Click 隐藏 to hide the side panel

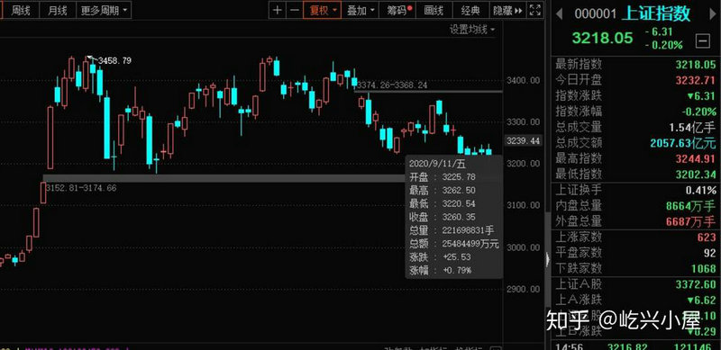(507, 10)
